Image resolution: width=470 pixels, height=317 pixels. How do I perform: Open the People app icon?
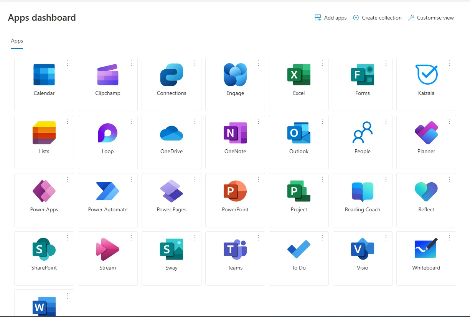click(x=363, y=132)
